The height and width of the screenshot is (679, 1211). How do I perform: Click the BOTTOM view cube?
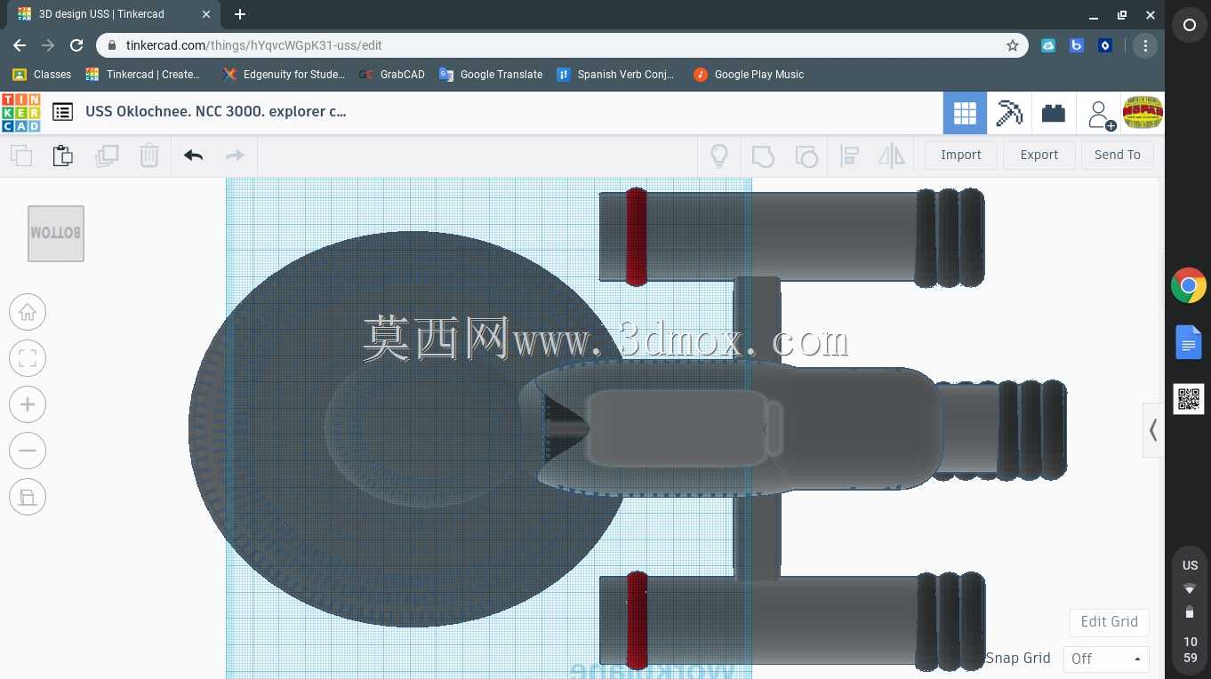56,234
